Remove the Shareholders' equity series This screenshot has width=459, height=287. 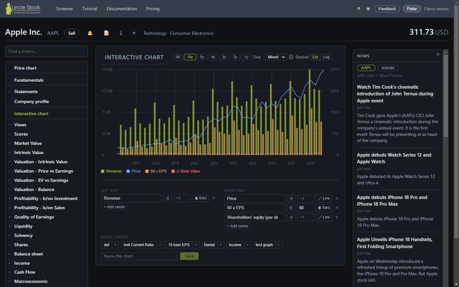337,217
